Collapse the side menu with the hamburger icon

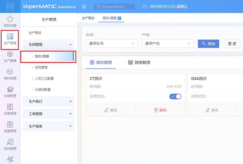point(84,6)
